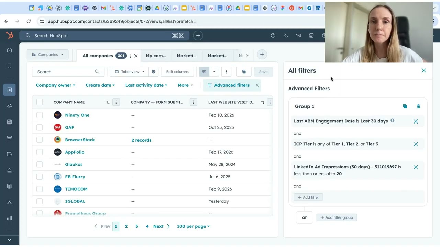
Task: Open the table view settings gear
Action: click(x=154, y=72)
